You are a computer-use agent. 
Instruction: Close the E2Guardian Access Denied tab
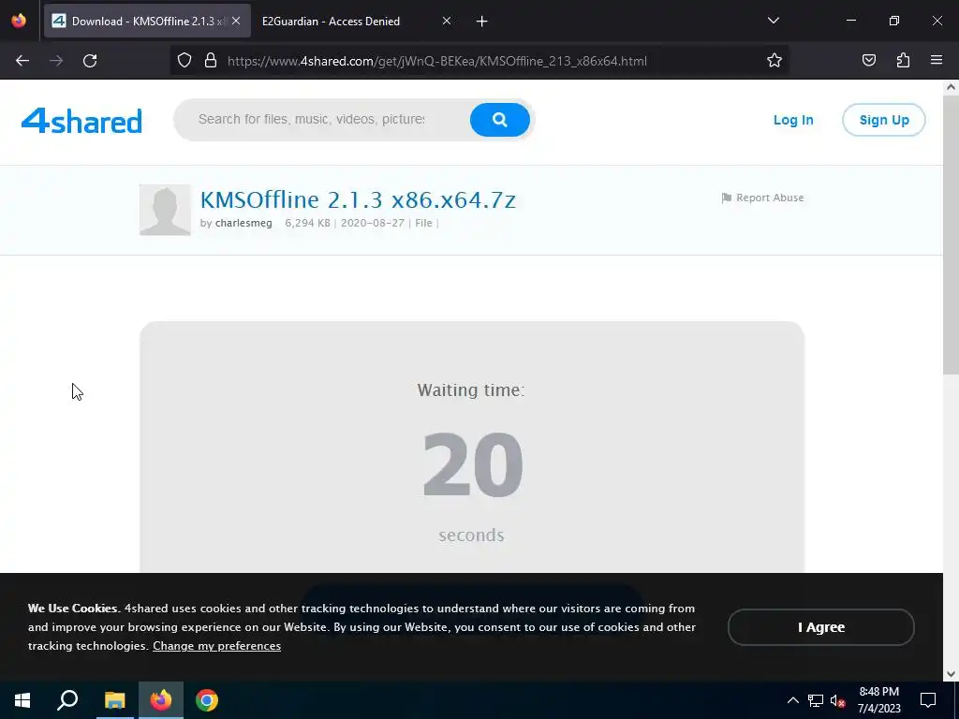coord(447,21)
